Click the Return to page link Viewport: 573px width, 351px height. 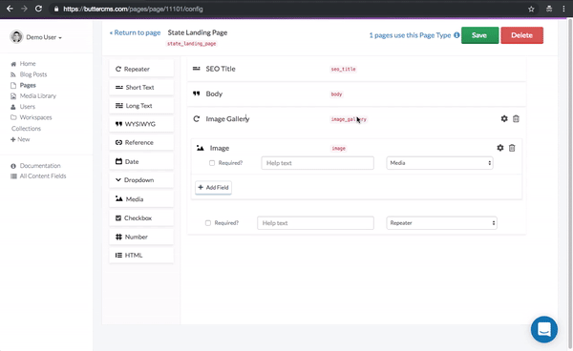(x=136, y=32)
